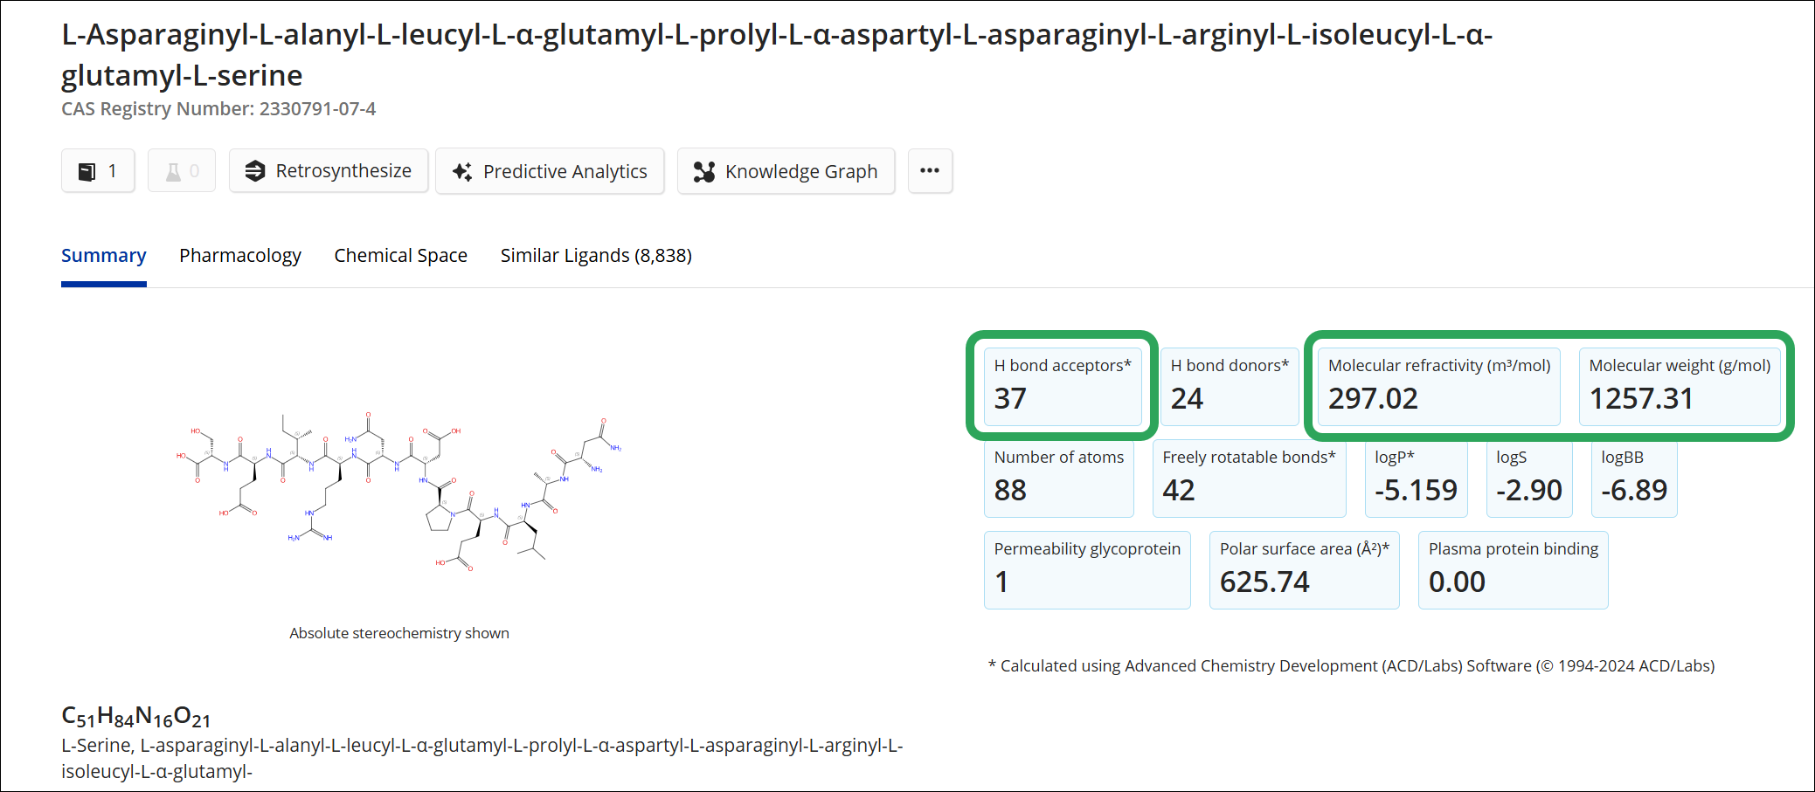This screenshot has height=792, width=1815.
Task: Select the H bond acceptors card
Action: click(1062, 386)
